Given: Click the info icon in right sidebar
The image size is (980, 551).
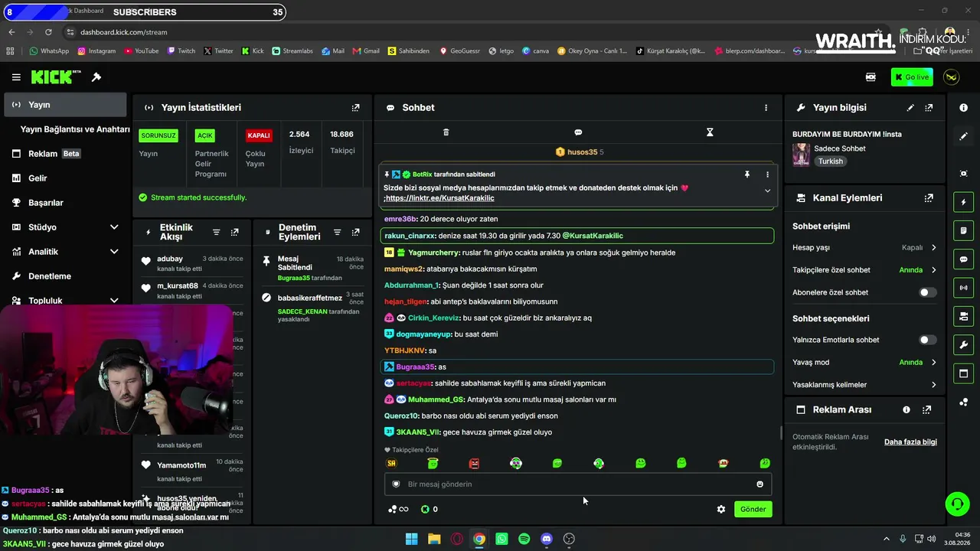Looking at the screenshot, I should (963, 108).
